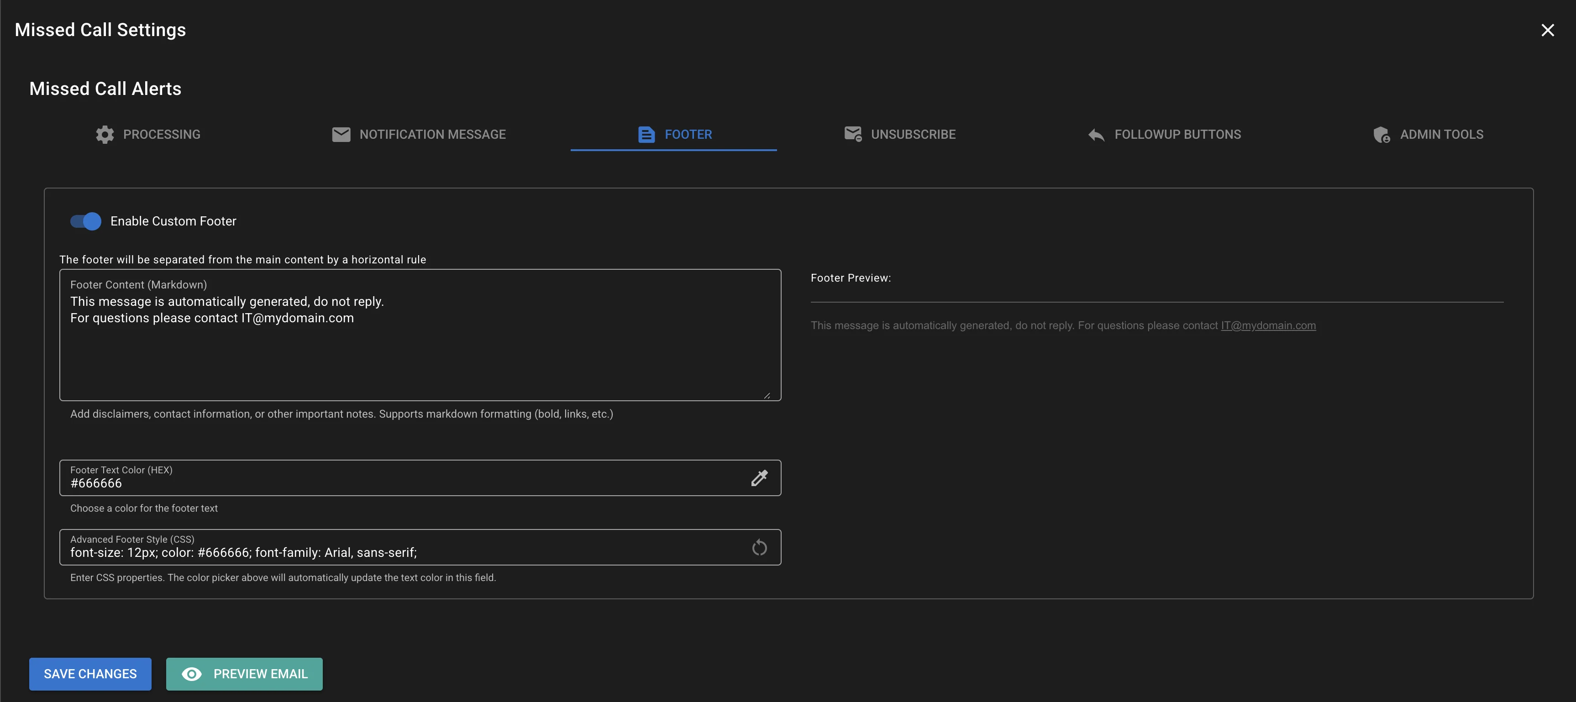The height and width of the screenshot is (702, 1576).
Task: Open the footer text color eyedropper picker
Action: 759,477
